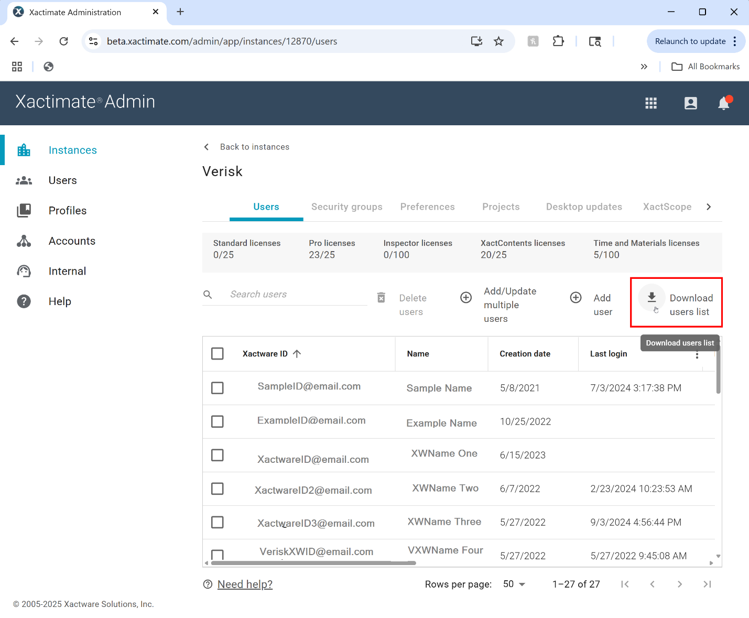Open the notifications bell

coord(724,103)
